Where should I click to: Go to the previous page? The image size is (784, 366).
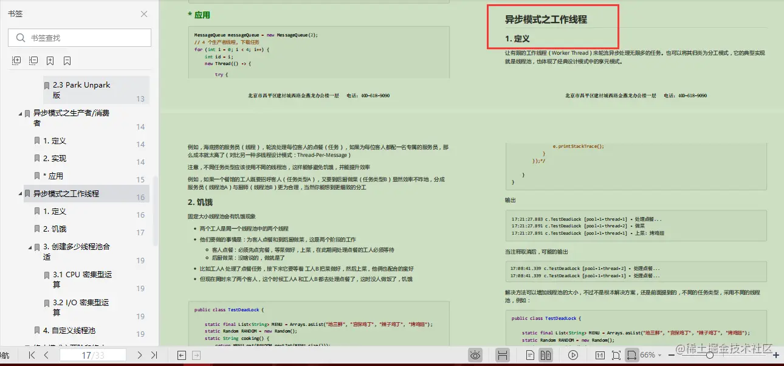(x=47, y=355)
